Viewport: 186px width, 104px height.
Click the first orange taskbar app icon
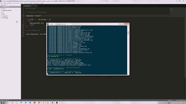[43, 103]
